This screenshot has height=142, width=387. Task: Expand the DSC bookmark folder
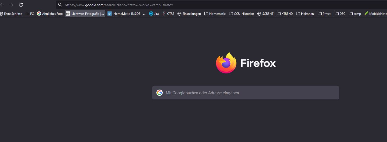pos(340,14)
